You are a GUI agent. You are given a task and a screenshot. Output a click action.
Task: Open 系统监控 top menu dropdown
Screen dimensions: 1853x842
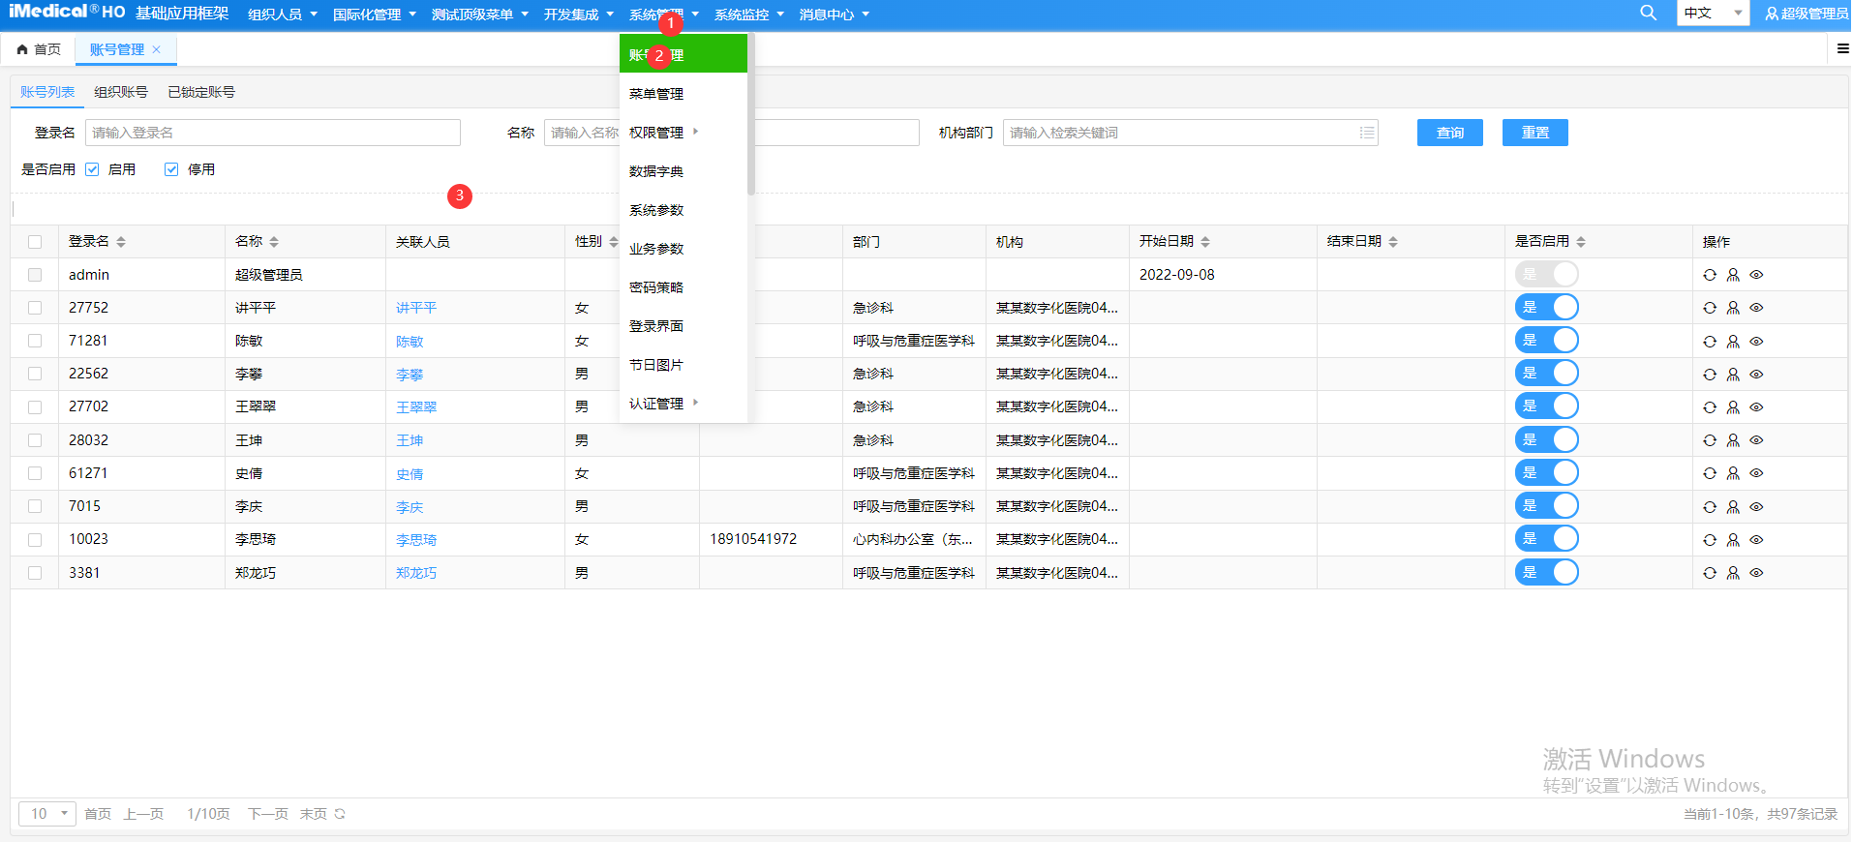(749, 15)
